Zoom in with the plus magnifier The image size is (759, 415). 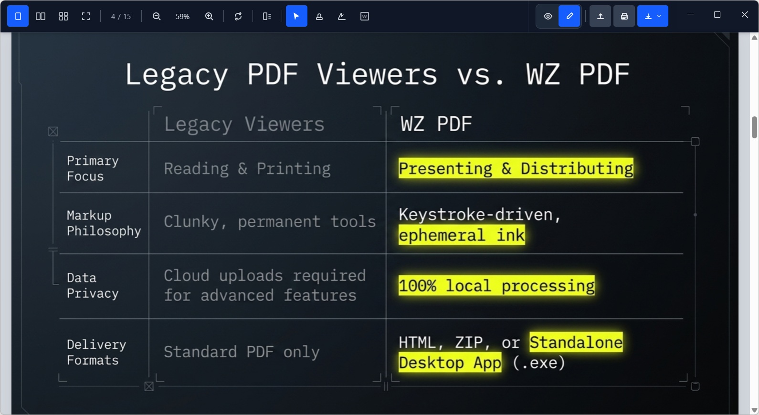209,16
